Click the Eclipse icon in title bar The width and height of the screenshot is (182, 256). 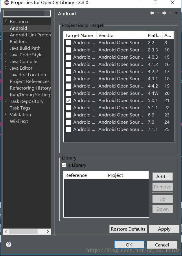pos(6,3)
